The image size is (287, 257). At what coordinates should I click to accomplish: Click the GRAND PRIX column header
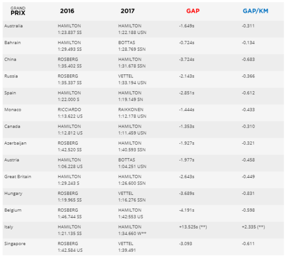click(18, 11)
